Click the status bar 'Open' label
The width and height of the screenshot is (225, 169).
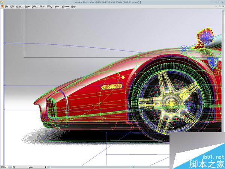coord(30,167)
